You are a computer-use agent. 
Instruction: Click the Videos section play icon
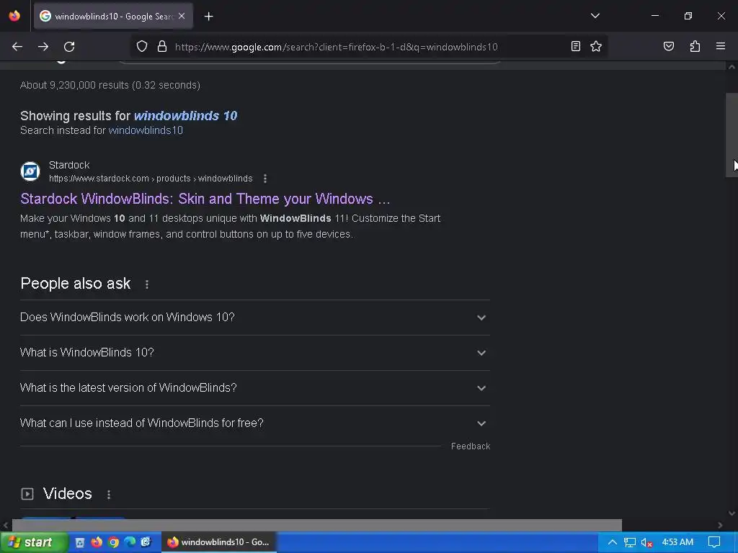27,494
